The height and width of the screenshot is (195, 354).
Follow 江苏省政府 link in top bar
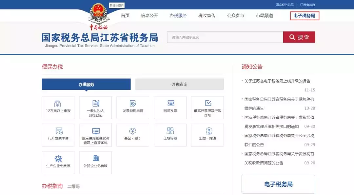(307, 5)
